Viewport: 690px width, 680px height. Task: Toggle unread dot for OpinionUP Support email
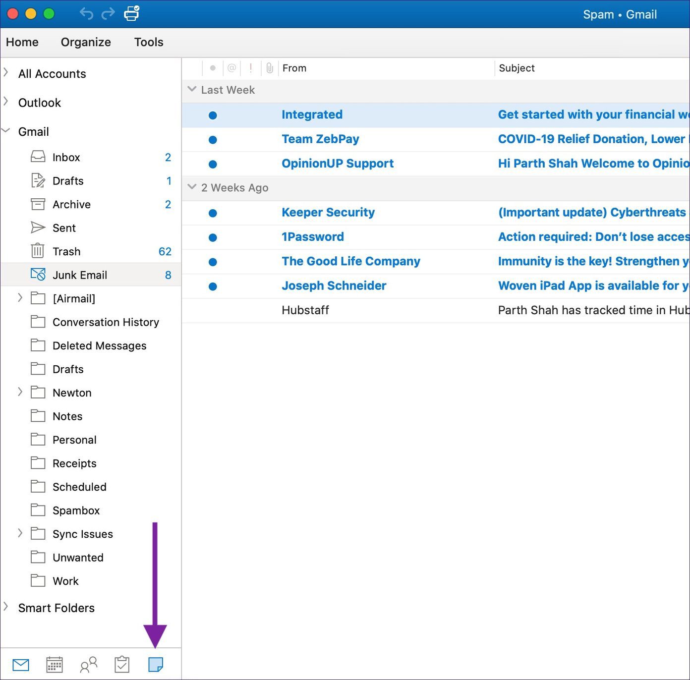pos(213,164)
